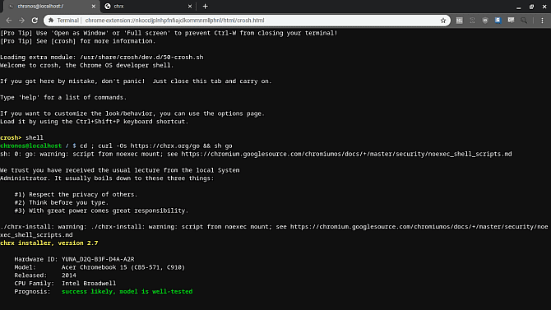Click 'We trust you have received the usual lecture' line

pos(120,170)
